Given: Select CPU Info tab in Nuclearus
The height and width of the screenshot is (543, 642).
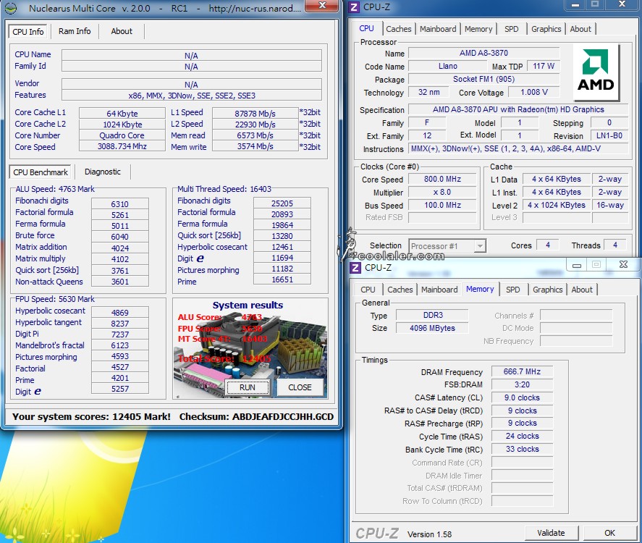Looking at the screenshot, I should [x=28, y=32].
